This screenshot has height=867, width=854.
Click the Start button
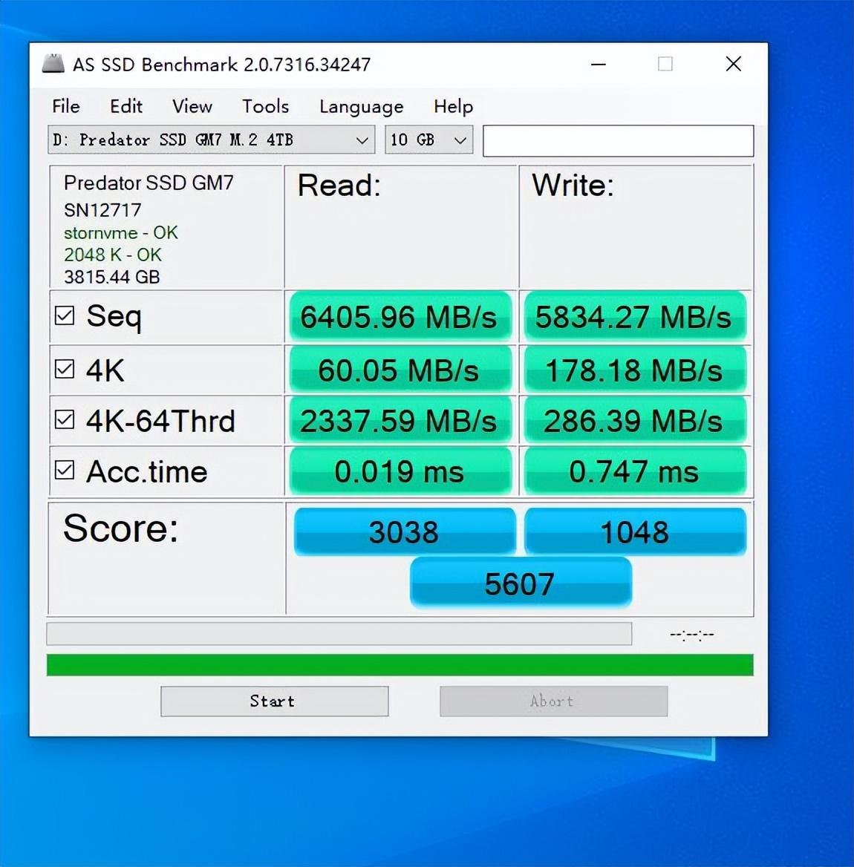tap(274, 701)
